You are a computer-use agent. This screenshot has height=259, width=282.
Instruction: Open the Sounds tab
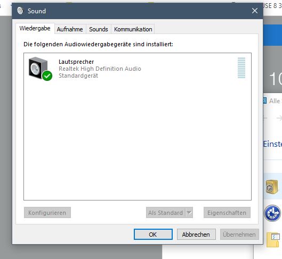coord(99,29)
